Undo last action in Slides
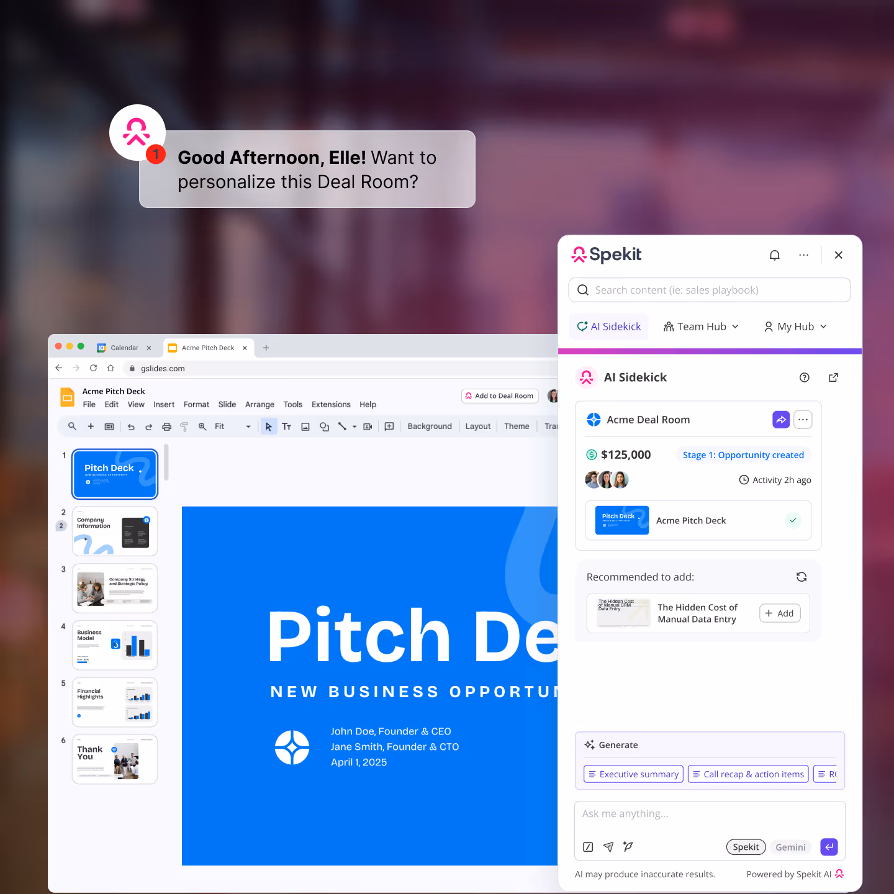 (131, 427)
